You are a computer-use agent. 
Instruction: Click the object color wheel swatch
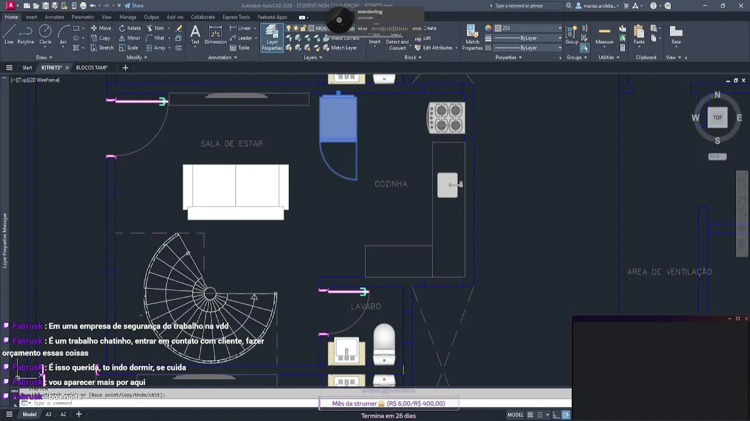click(x=488, y=28)
